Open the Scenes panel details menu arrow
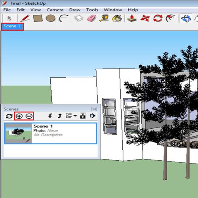Viewport: 198px width, 198px height. (93, 116)
